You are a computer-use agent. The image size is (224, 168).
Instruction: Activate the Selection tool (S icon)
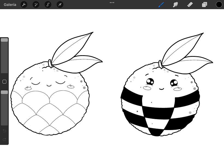48,5
